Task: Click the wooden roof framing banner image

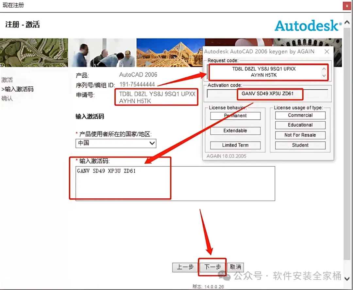Action: (x=170, y=53)
